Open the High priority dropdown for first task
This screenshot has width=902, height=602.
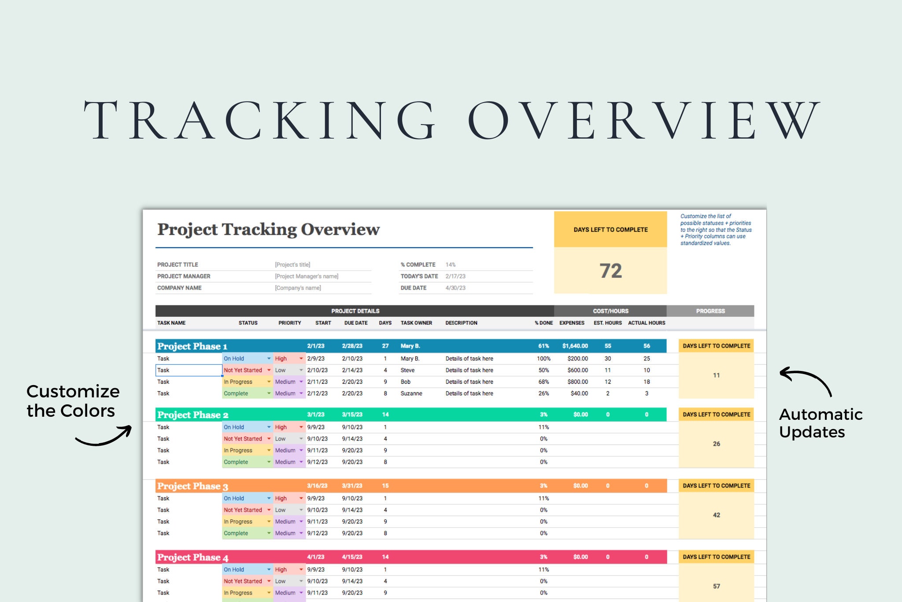coord(301,359)
